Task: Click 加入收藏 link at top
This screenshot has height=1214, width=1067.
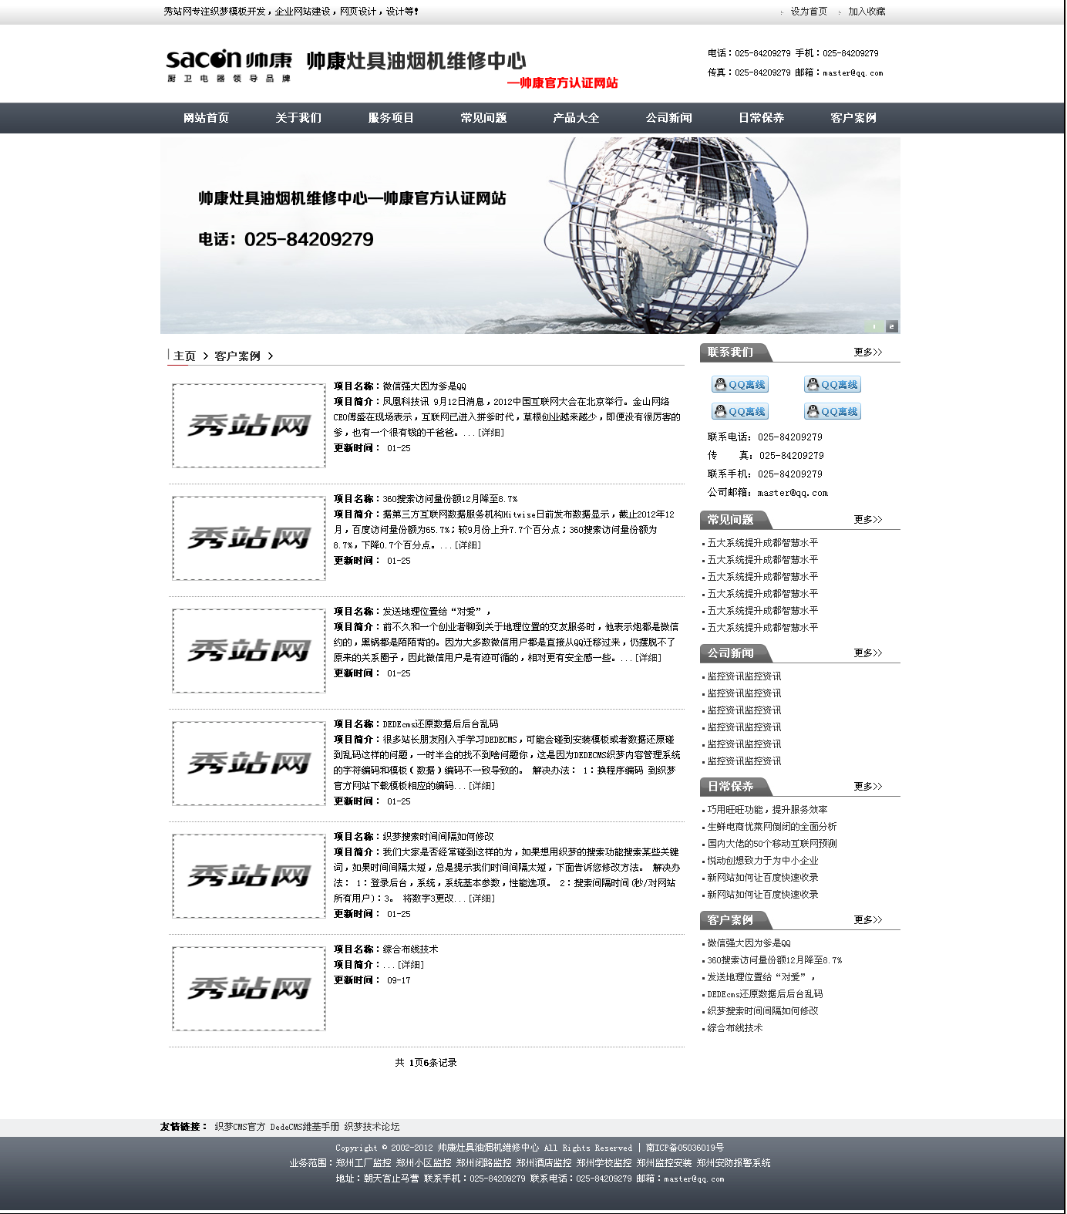Action: click(x=867, y=12)
